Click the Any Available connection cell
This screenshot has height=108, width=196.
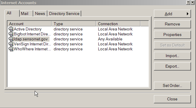tap(110, 39)
